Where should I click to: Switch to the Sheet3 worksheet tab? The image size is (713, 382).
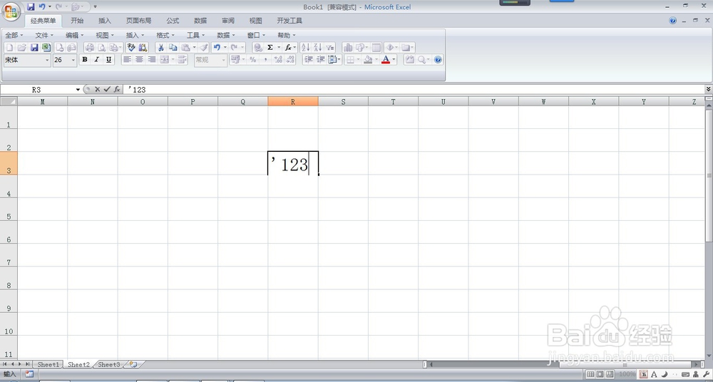pos(109,365)
